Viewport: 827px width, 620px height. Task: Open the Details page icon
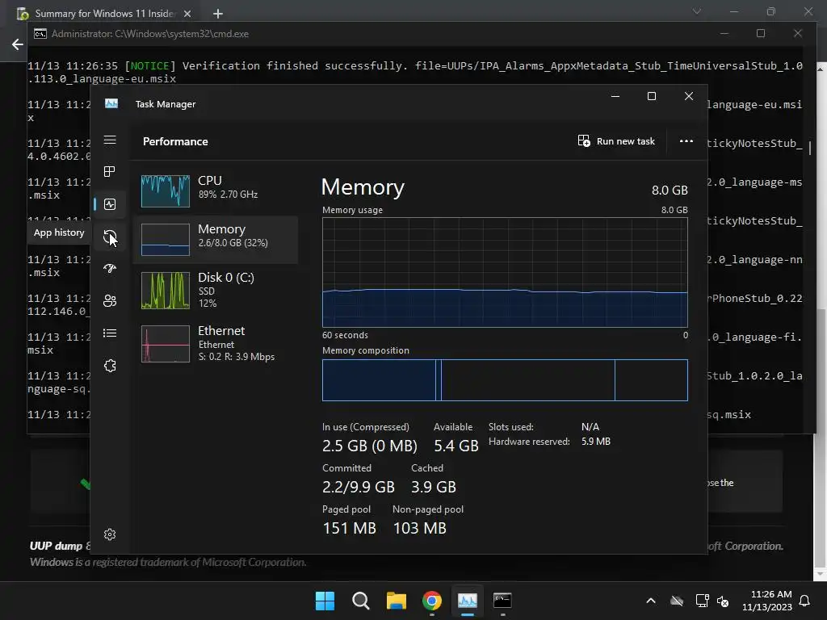110,333
